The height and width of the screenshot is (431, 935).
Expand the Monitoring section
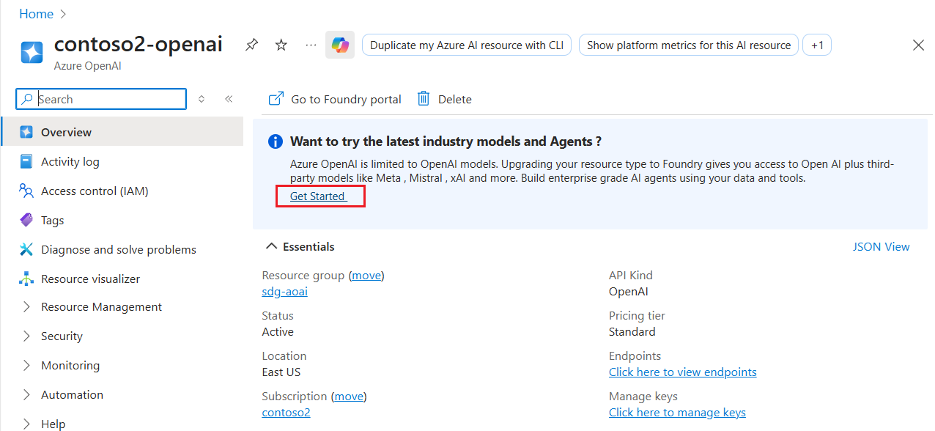point(70,365)
